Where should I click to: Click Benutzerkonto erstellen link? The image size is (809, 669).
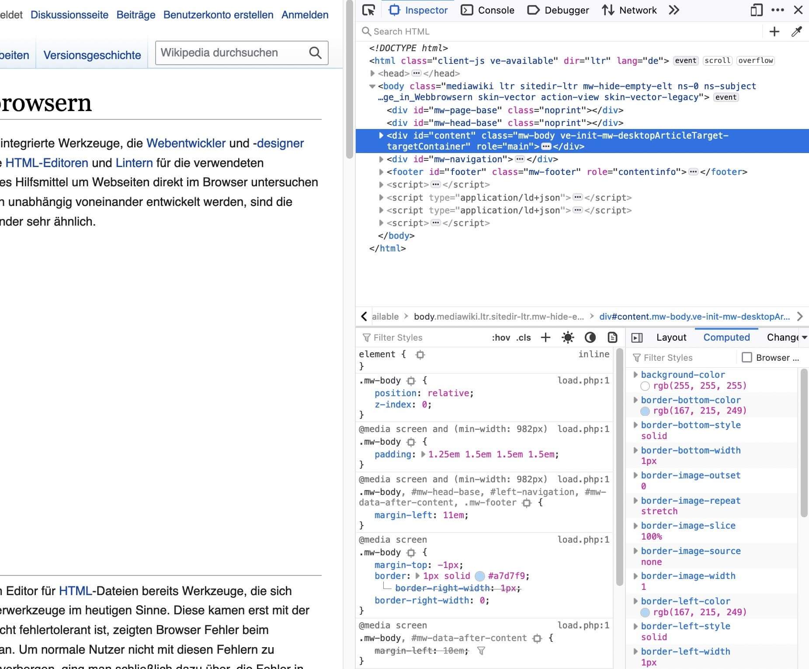(219, 15)
